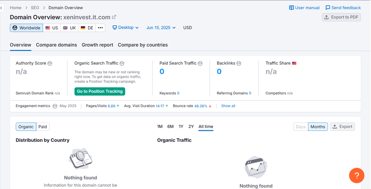Select the 1Y time range
This screenshot has height=189, width=371.
[x=181, y=127]
